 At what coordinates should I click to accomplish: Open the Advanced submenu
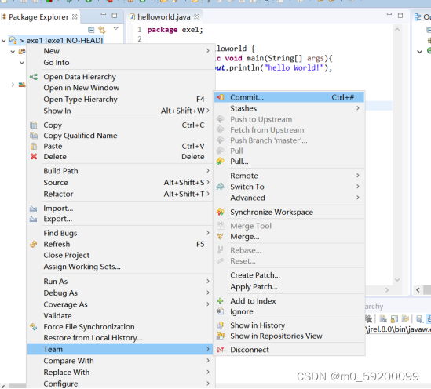[289, 198]
